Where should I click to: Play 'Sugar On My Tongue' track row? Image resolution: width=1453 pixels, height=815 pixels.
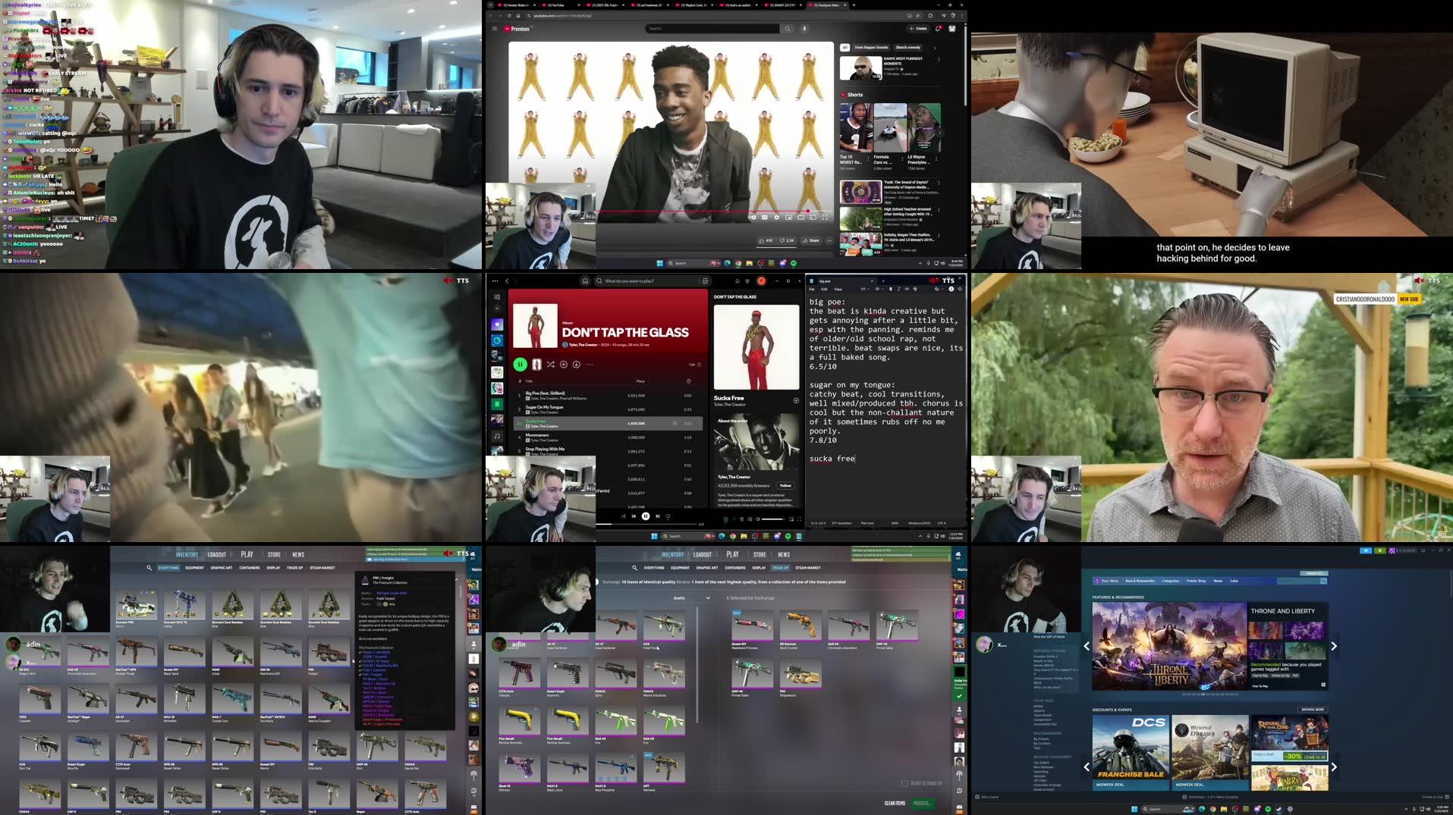click(x=607, y=409)
